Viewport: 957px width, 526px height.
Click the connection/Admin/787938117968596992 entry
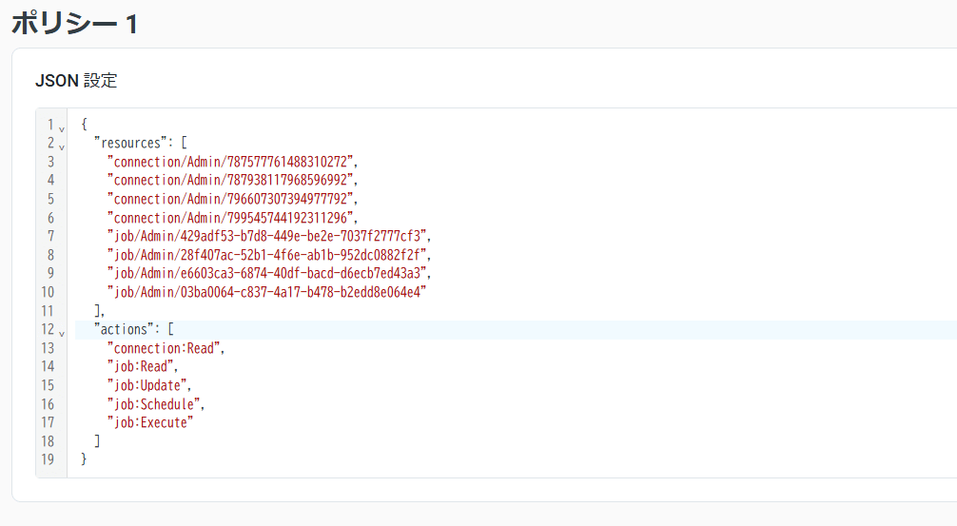pos(232,180)
